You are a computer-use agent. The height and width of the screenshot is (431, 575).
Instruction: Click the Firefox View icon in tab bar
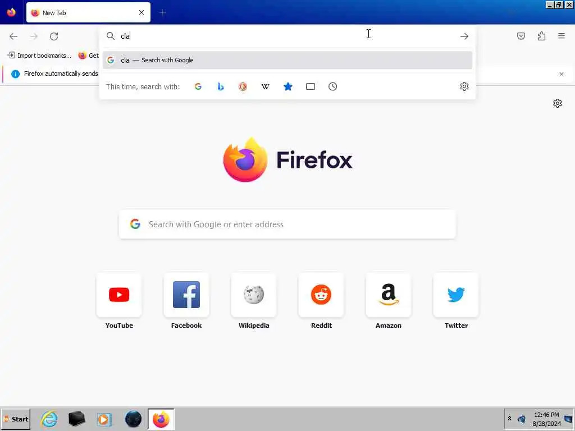pyautogui.click(x=11, y=12)
